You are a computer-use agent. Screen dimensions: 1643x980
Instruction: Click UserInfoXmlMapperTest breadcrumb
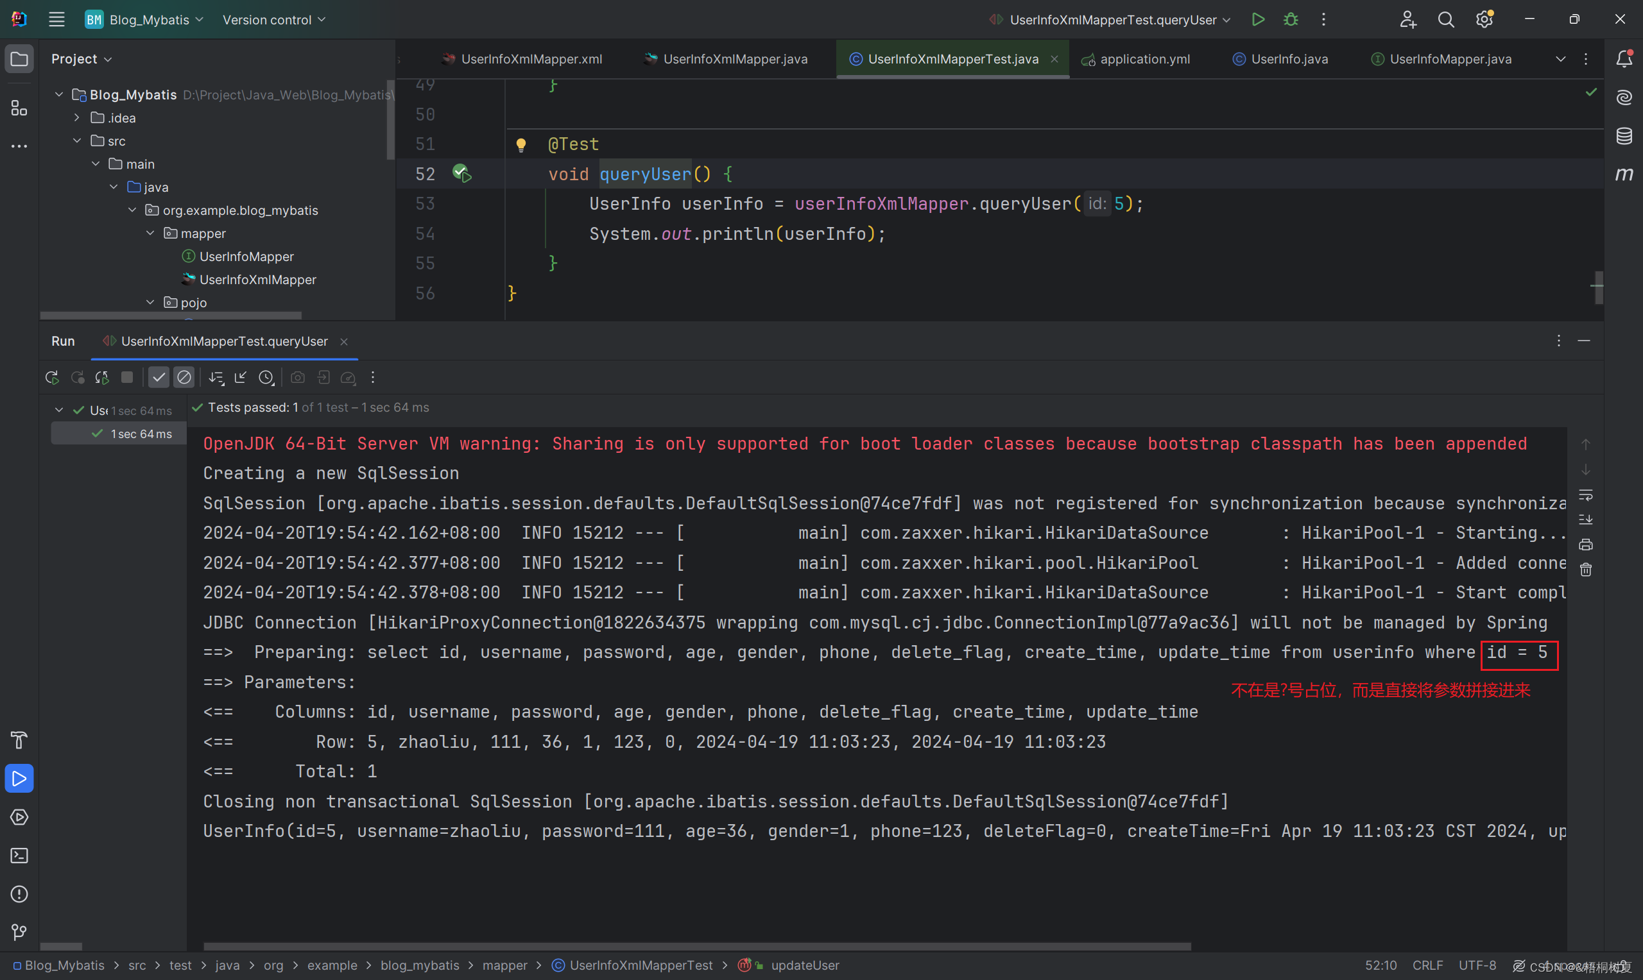click(632, 965)
